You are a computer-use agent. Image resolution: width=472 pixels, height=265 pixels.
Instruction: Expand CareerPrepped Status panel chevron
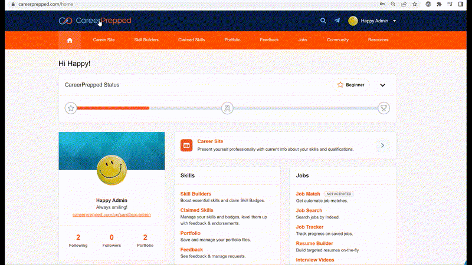382,85
